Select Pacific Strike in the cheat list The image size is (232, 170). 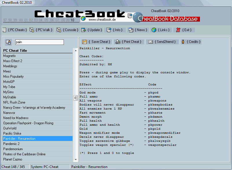tap(38, 133)
